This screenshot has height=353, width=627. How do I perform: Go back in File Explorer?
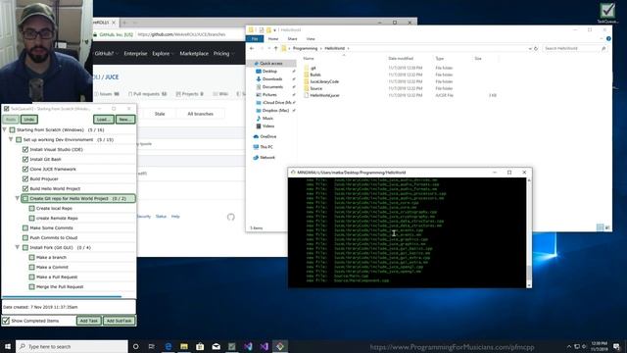[252, 48]
